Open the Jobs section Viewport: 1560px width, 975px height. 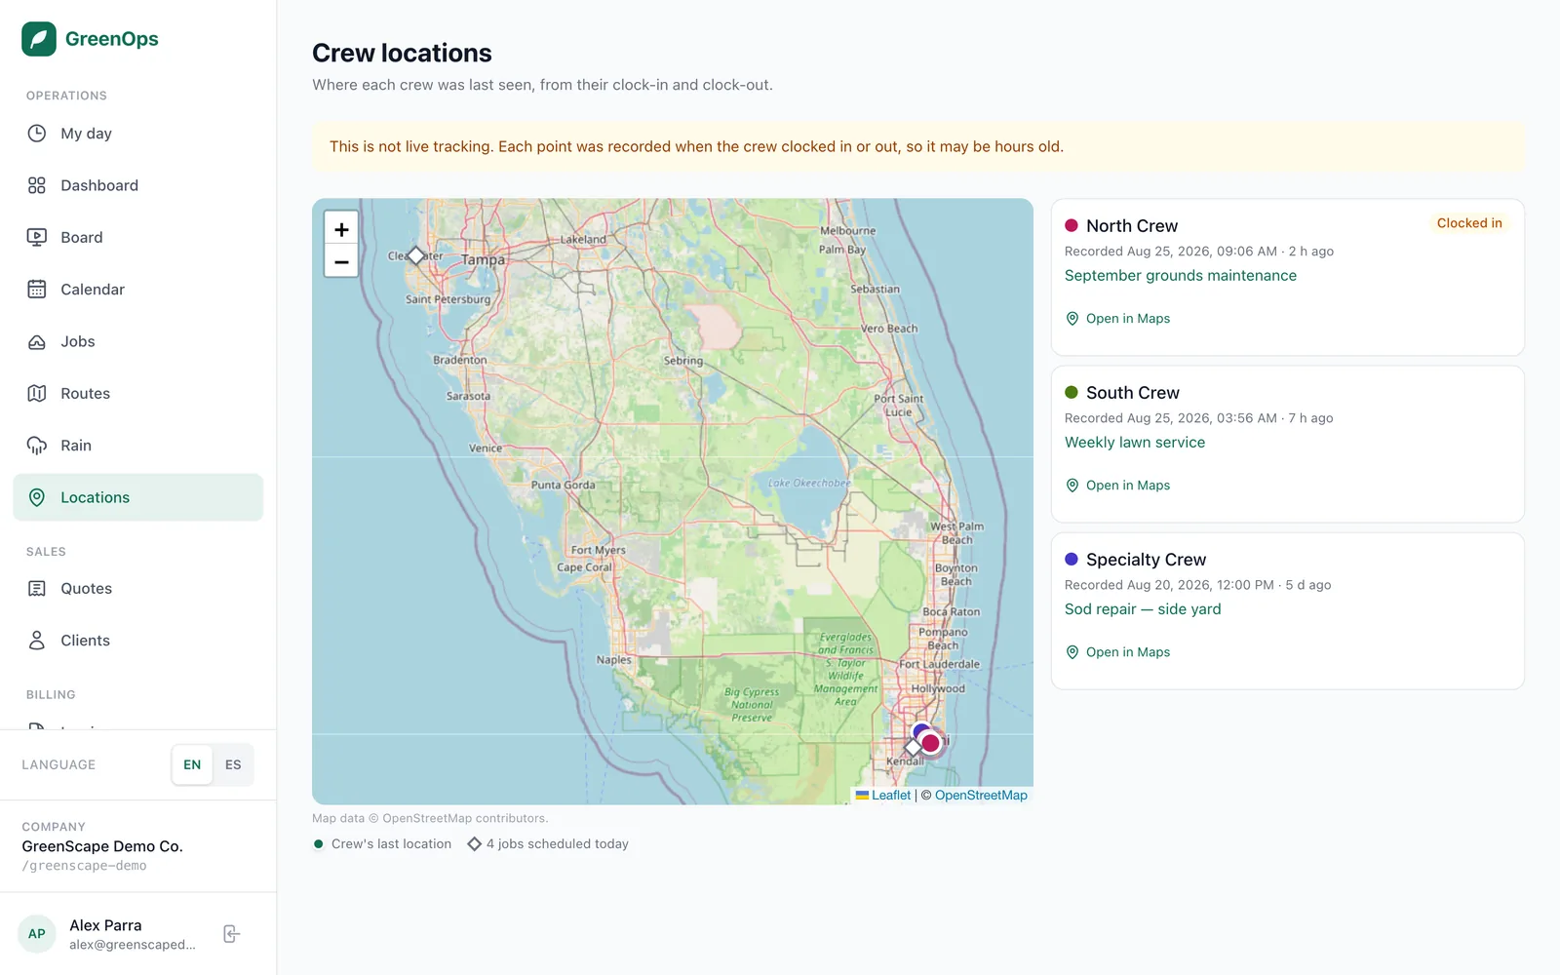point(137,341)
